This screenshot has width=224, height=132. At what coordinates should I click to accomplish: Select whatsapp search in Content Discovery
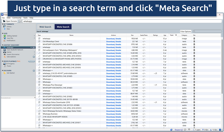pos(18,48)
